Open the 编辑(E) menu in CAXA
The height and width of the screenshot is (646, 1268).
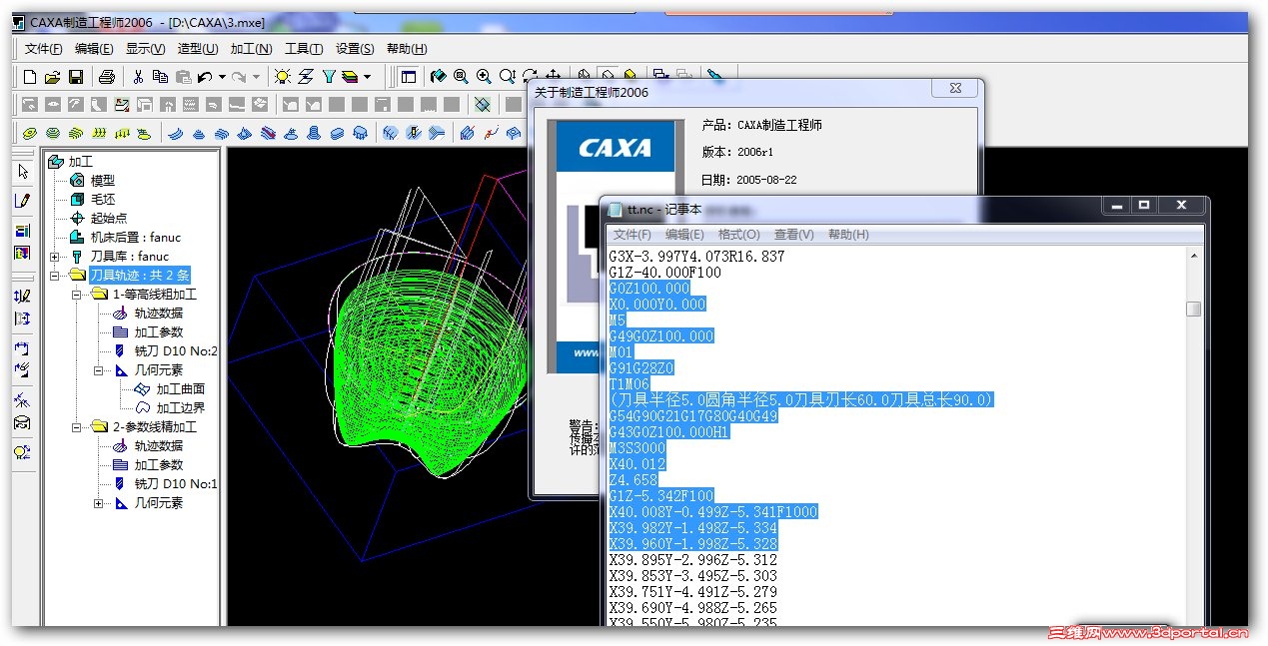[x=94, y=49]
